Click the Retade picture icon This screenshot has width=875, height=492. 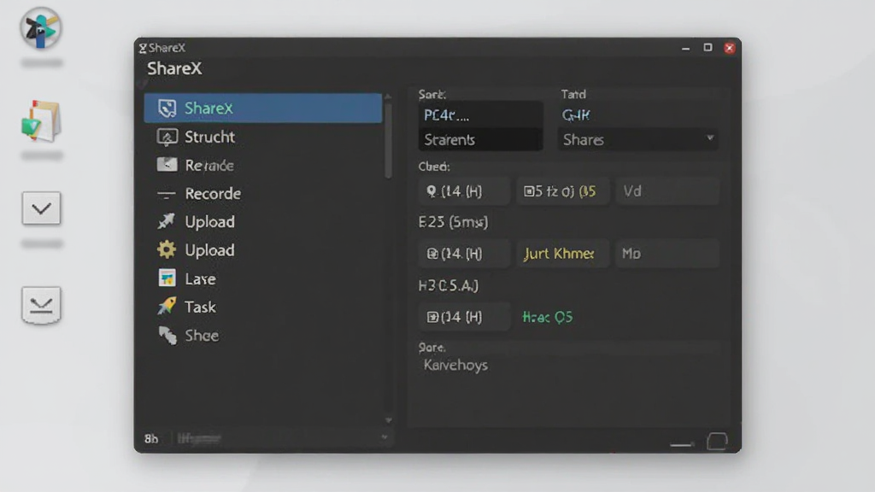[167, 165]
